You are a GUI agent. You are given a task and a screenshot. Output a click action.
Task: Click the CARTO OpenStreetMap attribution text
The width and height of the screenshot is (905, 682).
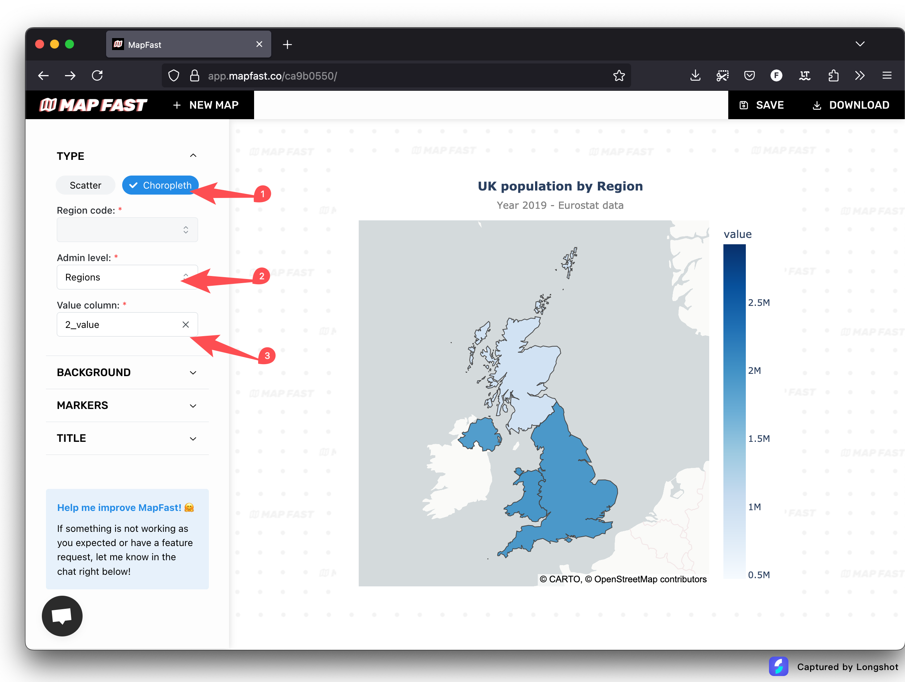pos(623,579)
